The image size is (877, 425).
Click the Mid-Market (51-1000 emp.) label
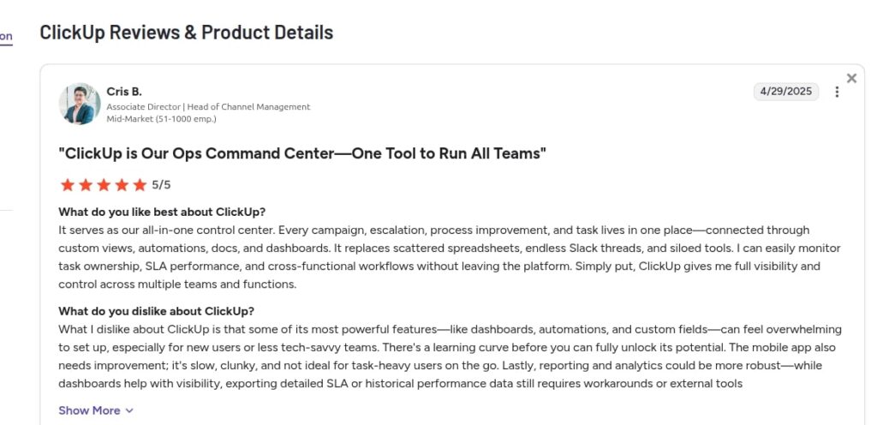[x=161, y=119]
